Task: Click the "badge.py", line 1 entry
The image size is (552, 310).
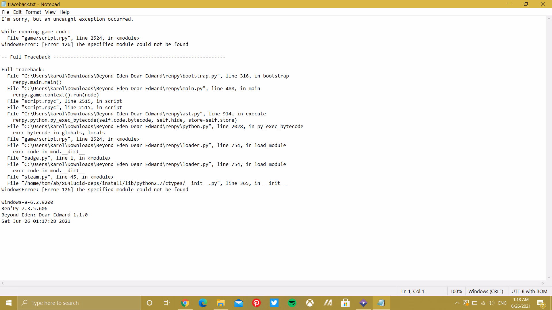Action: [x=59, y=158]
